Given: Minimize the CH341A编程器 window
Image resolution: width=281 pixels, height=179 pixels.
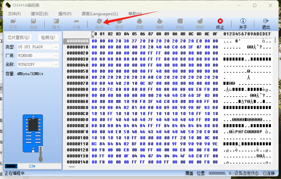Looking at the screenshot, I should point(239,5).
